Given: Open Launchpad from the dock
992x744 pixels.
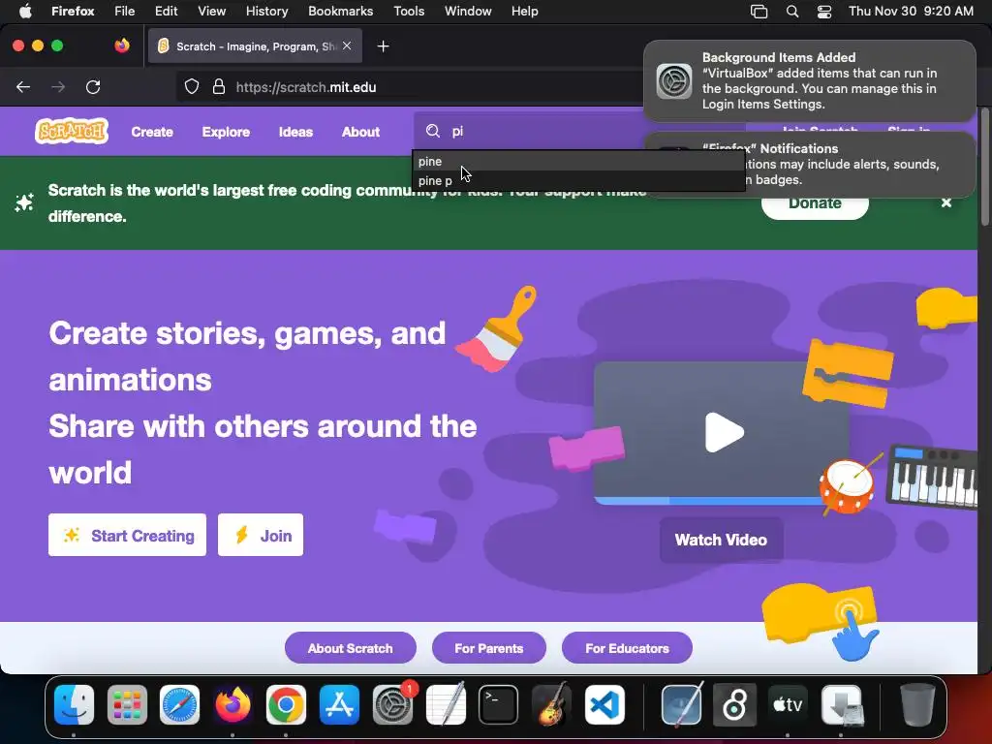Looking at the screenshot, I should [x=127, y=704].
